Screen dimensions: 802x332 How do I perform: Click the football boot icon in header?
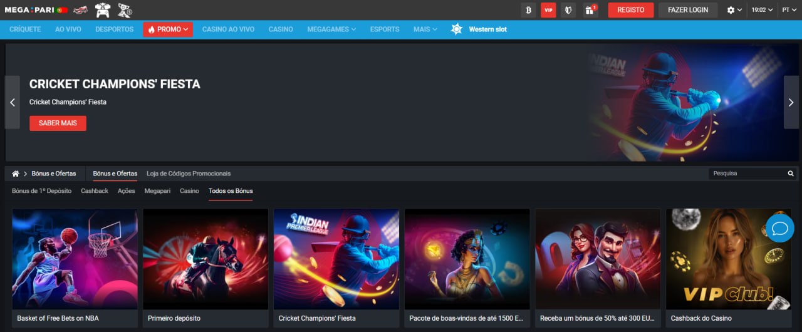click(x=125, y=10)
